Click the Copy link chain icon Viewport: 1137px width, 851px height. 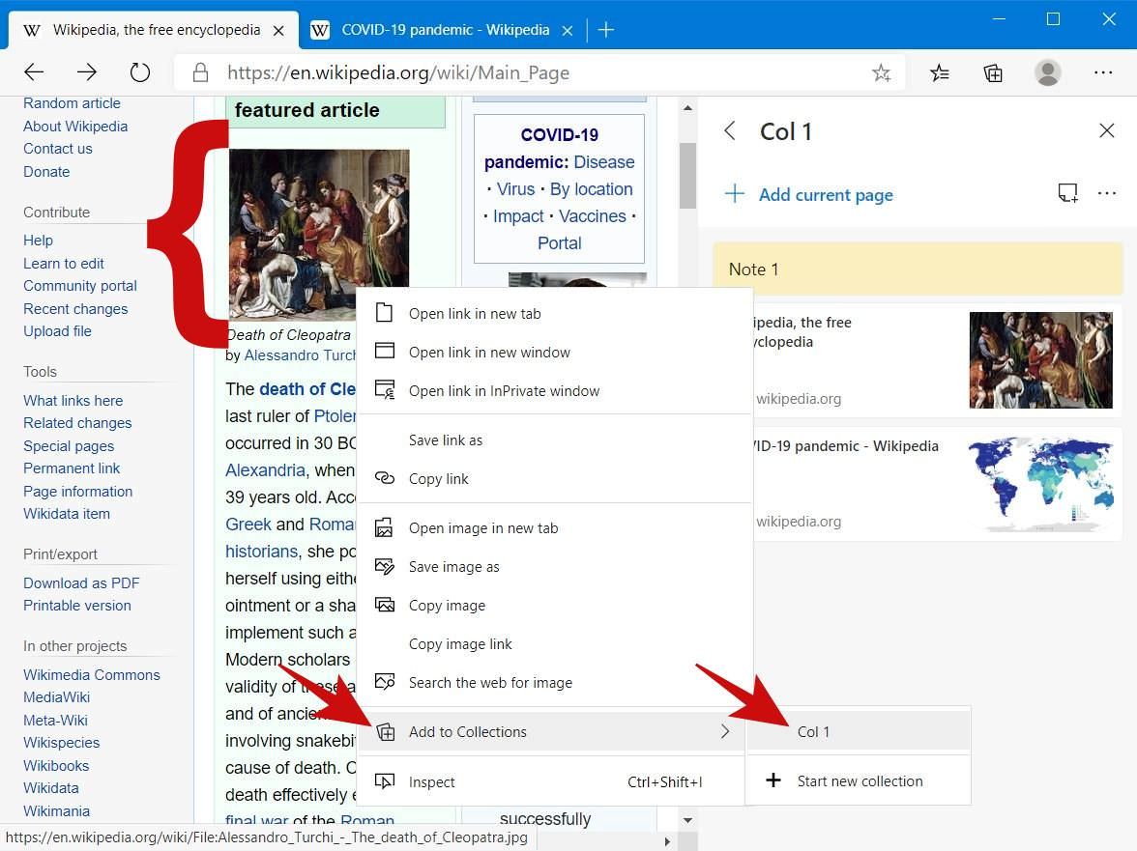385,478
